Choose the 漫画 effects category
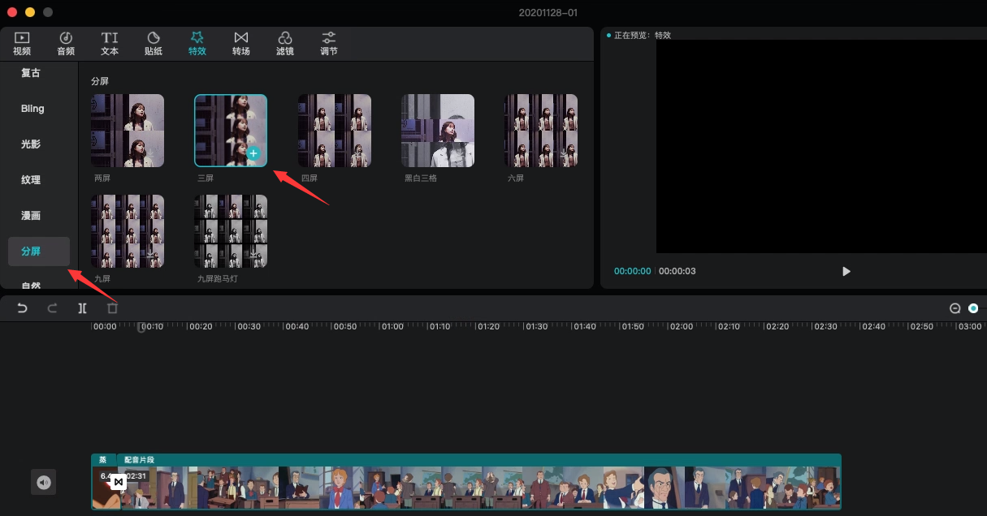This screenshot has width=987, height=516. click(31, 216)
